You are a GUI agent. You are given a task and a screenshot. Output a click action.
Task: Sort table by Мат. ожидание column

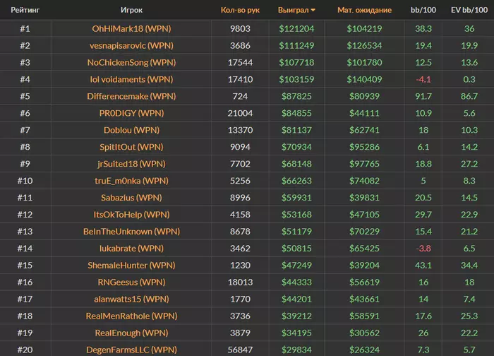click(365, 10)
